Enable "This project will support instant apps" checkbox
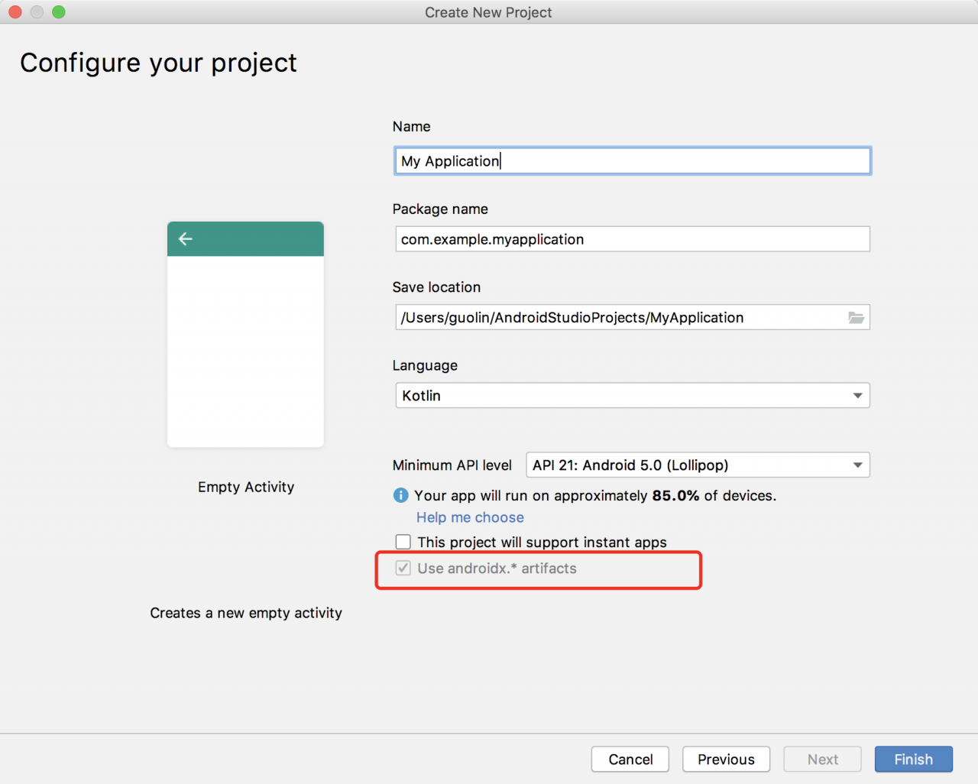Screen dimensions: 978x784 403,543
